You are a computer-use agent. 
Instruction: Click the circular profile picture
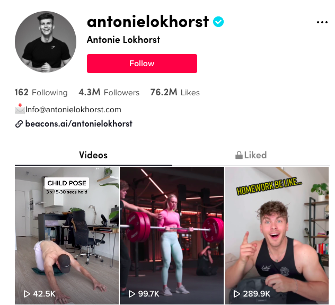[x=46, y=42]
